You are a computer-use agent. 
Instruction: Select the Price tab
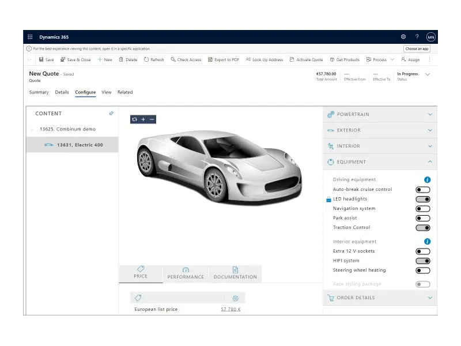click(141, 273)
